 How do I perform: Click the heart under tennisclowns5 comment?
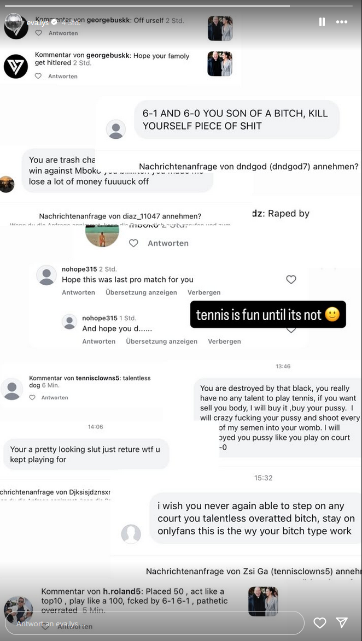(32, 397)
